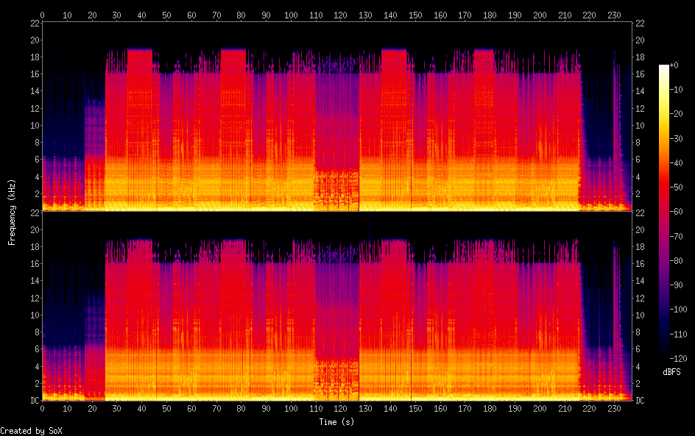The image size is (695, 436).
Task: Click '14' on lower channel's right frequency axis
Action: pyautogui.click(x=640, y=281)
